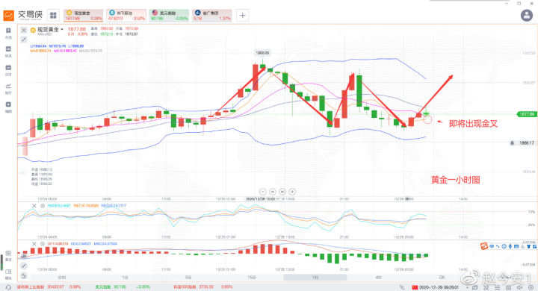This screenshot has width=538, height=291.
Task: Select the first timeframe tab in bottom bar
Action: coord(62,277)
